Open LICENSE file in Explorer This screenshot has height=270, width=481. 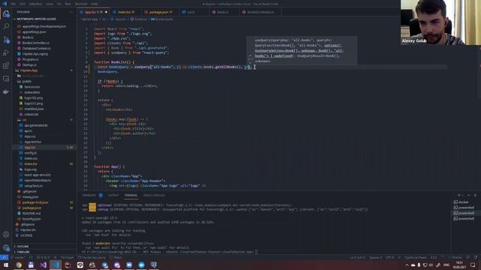pos(26,235)
